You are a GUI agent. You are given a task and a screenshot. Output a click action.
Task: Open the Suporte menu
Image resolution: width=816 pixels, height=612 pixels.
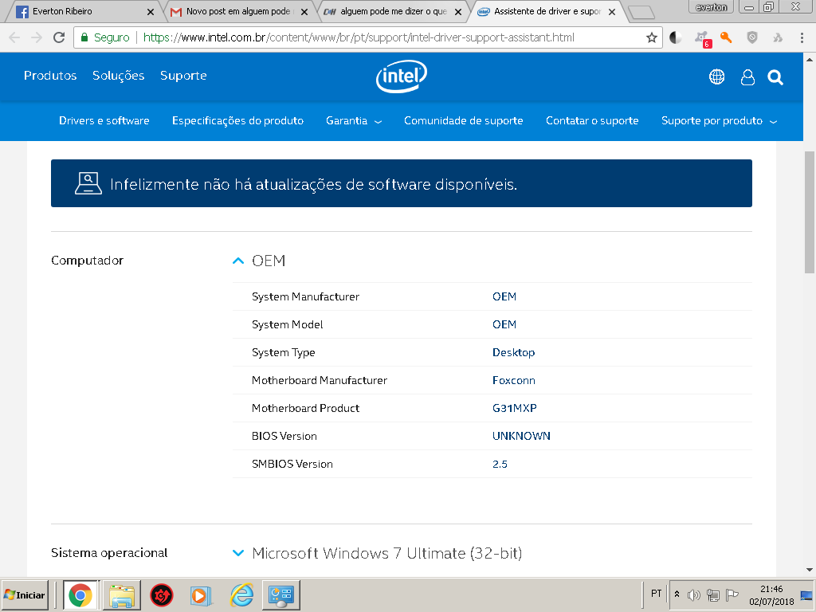point(183,76)
